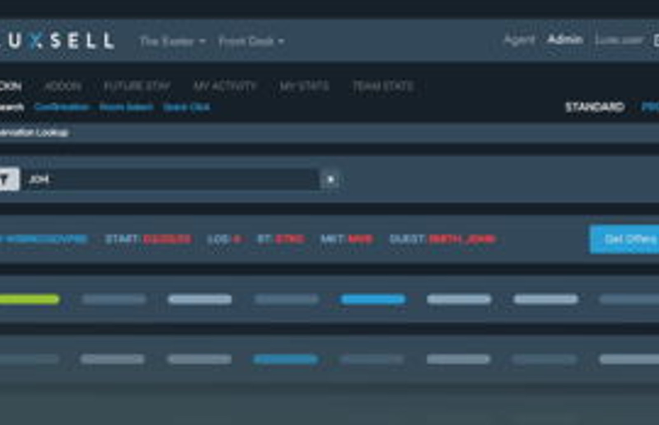Viewport: 659px width, 425px height.
Task: Select the Confirmation sub-link
Action: click(62, 107)
